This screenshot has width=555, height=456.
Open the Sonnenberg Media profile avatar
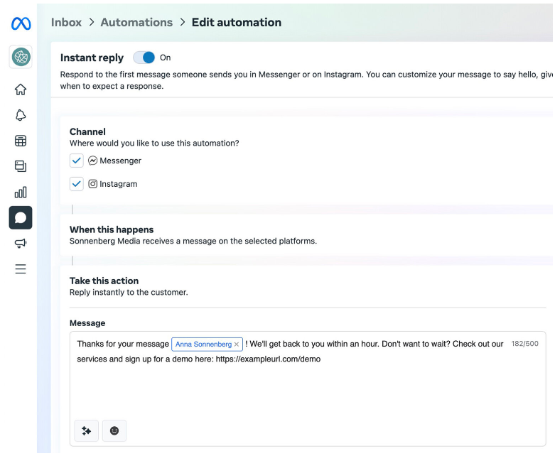pyautogui.click(x=21, y=57)
